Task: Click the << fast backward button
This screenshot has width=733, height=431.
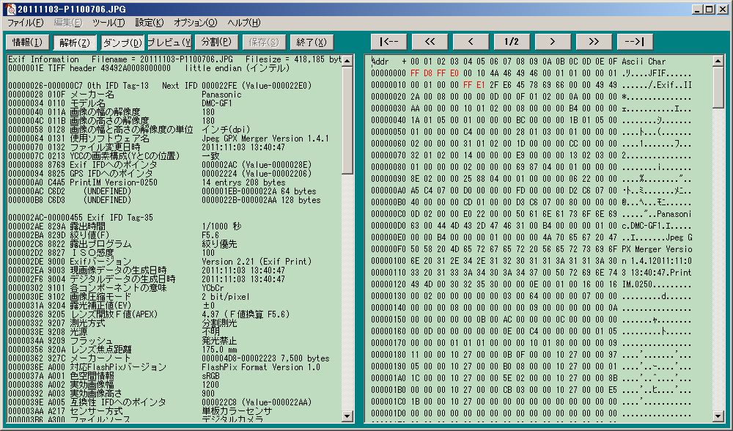Action: [x=430, y=42]
